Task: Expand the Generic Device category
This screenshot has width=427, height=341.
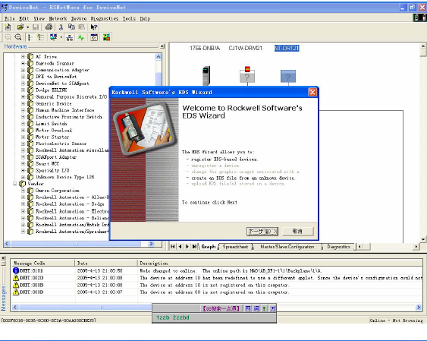Action: pos(24,103)
